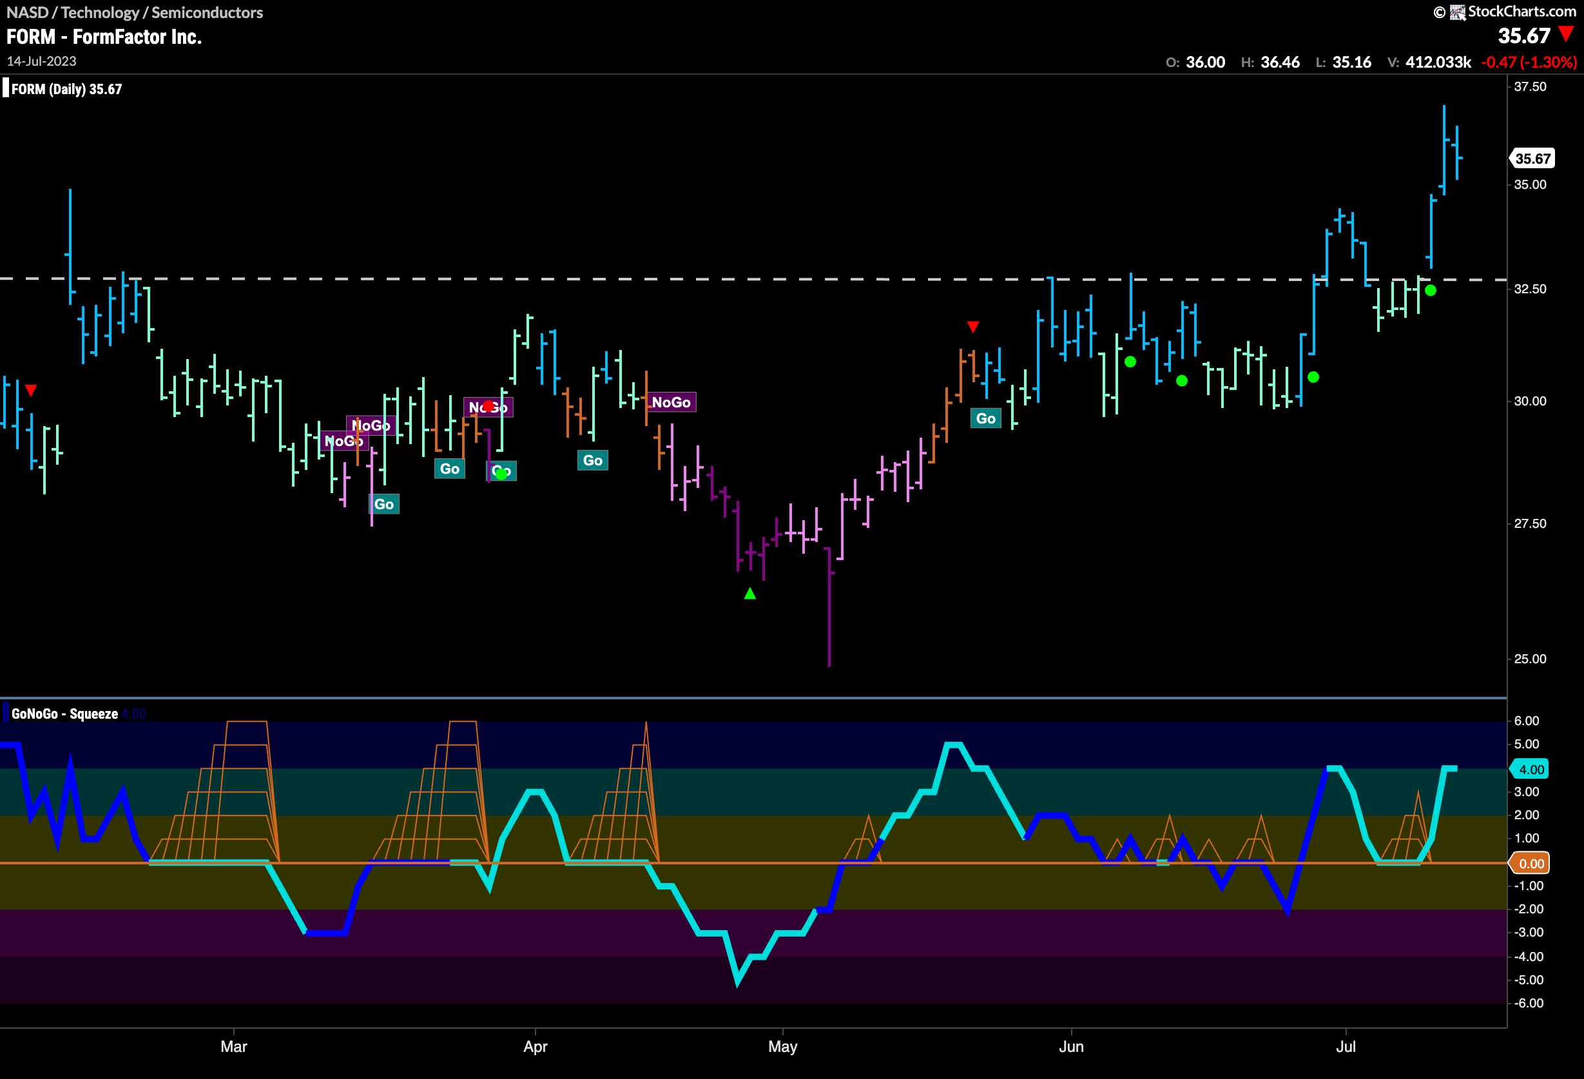Click the white 35.67 price tag on the axis

[x=1532, y=159]
